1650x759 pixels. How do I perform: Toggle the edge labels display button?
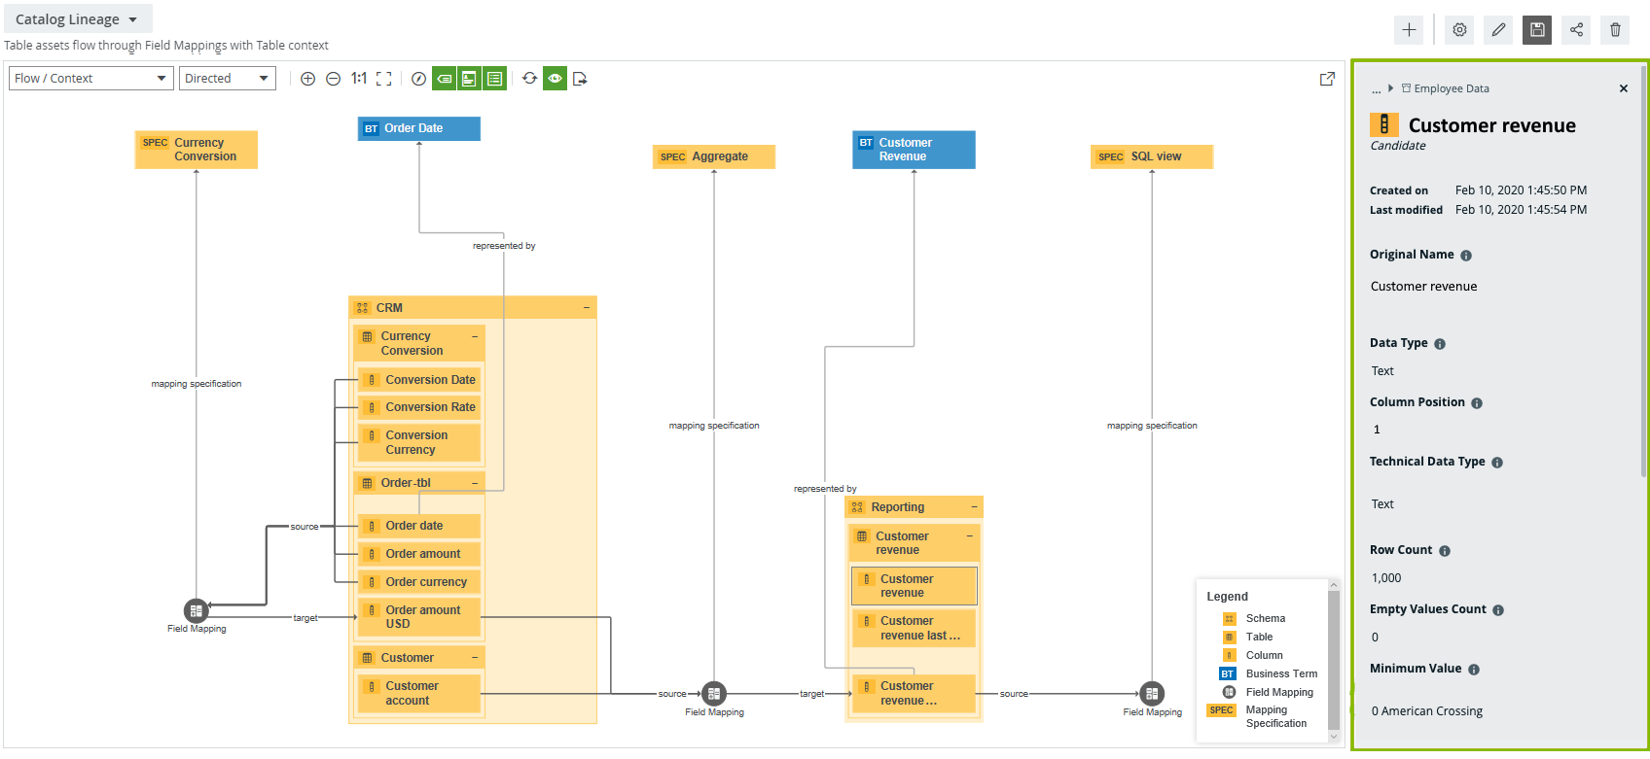(x=445, y=79)
